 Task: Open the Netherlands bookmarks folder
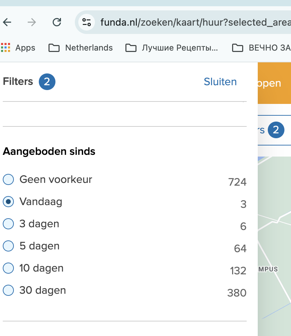tap(81, 47)
